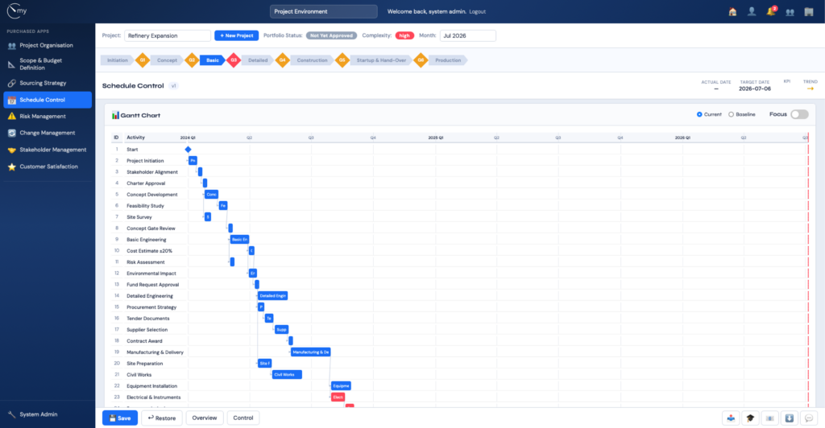Click the user profile icon
The width and height of the screenshot is (825, 428).
tap(752, 11)
